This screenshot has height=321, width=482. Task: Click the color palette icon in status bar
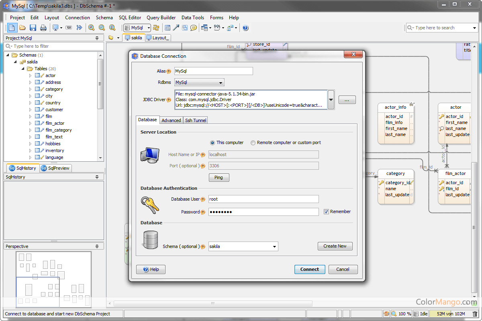pos(386,314)
